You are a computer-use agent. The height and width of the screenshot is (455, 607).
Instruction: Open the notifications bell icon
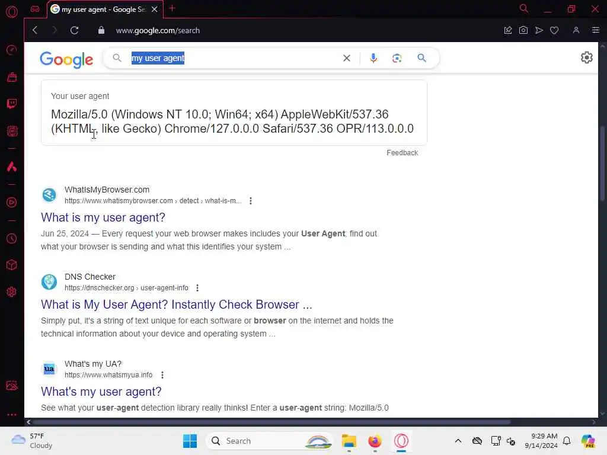pyautogui.click(x=567, y=441)
